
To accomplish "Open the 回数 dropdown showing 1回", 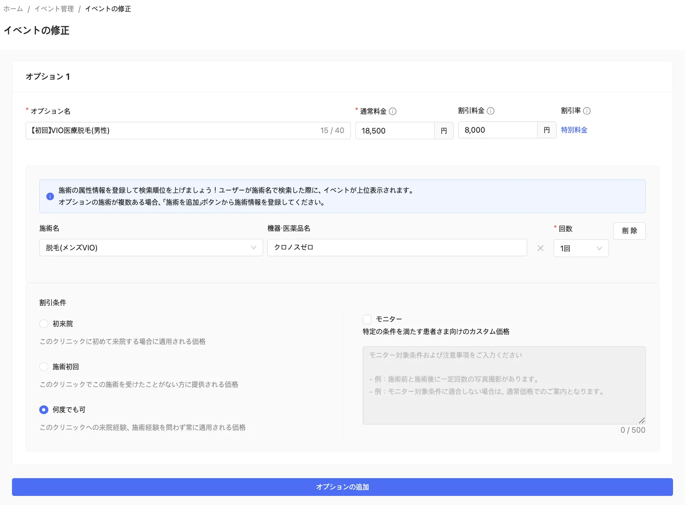I will coord(581,248).
